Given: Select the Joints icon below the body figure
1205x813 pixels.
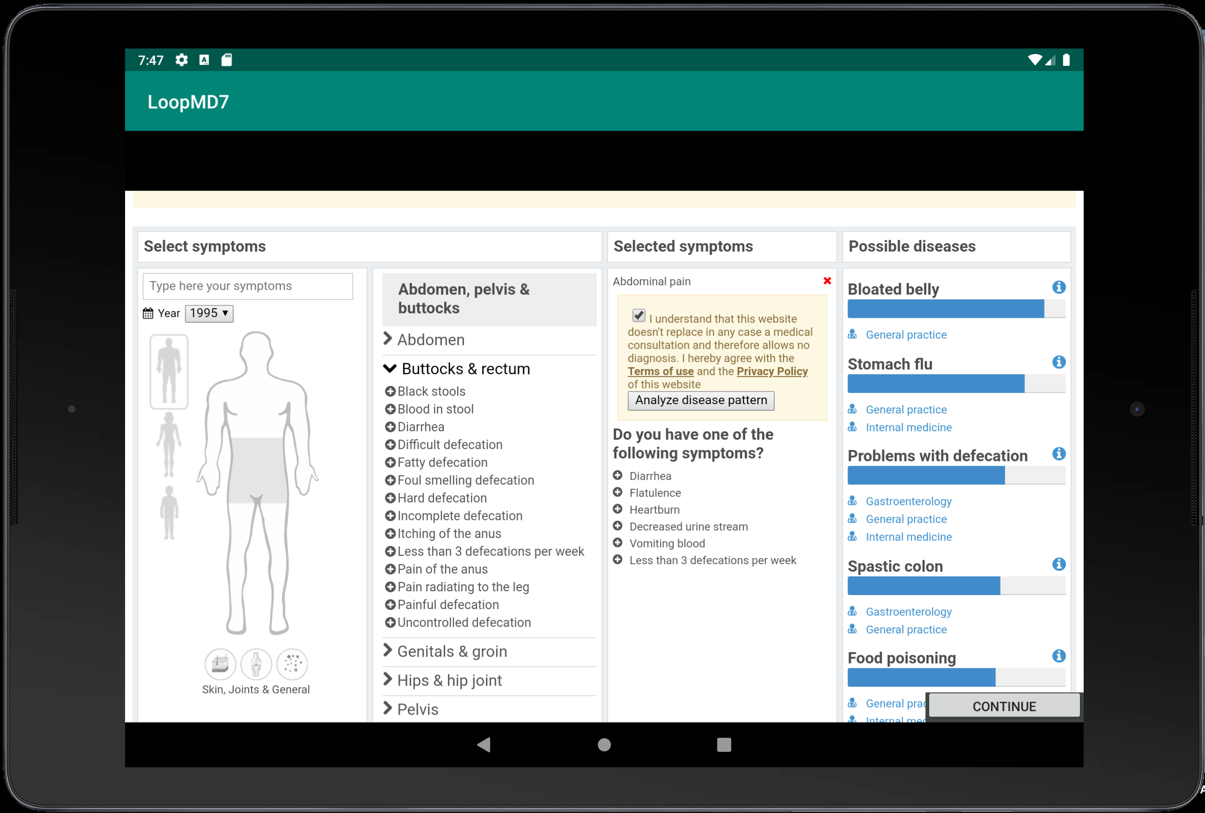Looking at the screenshot, I should click(256, 664).
